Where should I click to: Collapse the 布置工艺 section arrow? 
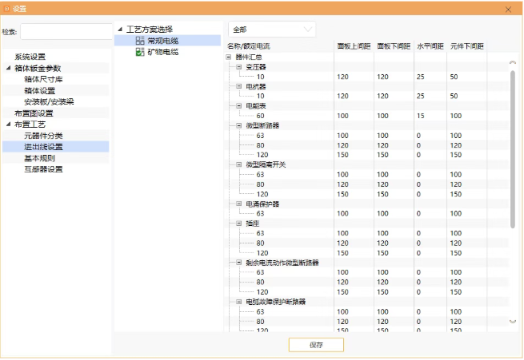[x=8, y=125]
